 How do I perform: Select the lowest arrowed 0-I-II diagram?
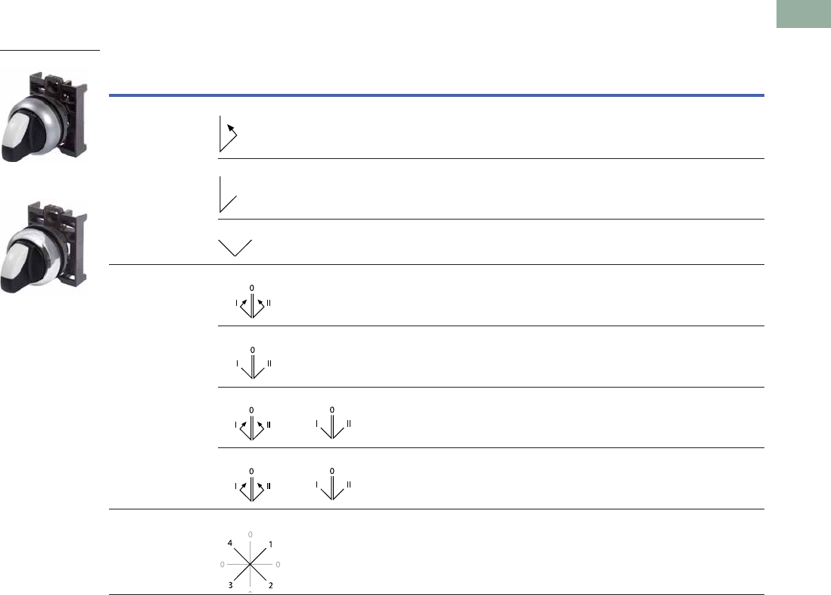253,484
